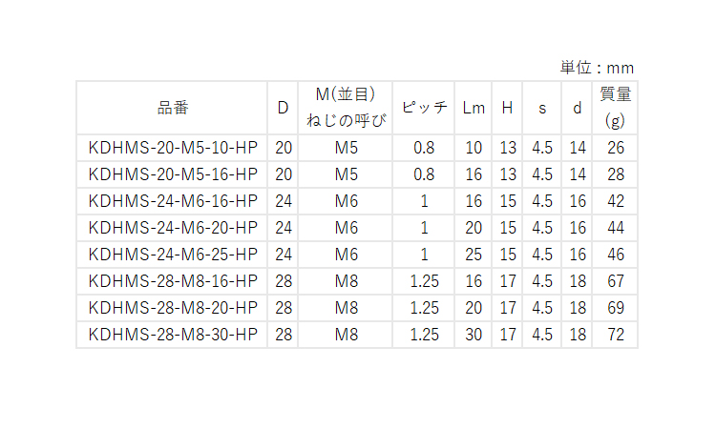Viewport: 716px width, 429px height.
Task: Click the 品番 column header
Action: [173, 108]
